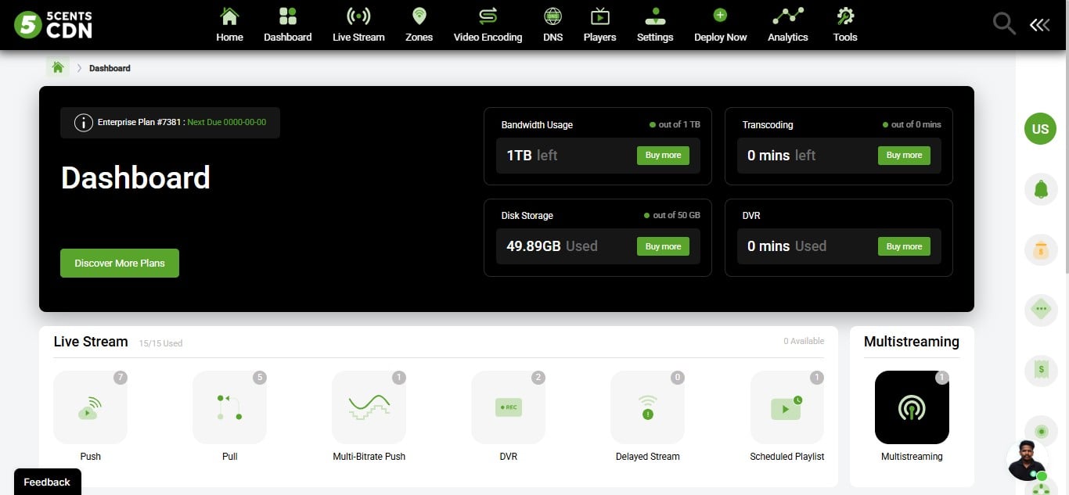Open the Feedback tab

point(47,482)
